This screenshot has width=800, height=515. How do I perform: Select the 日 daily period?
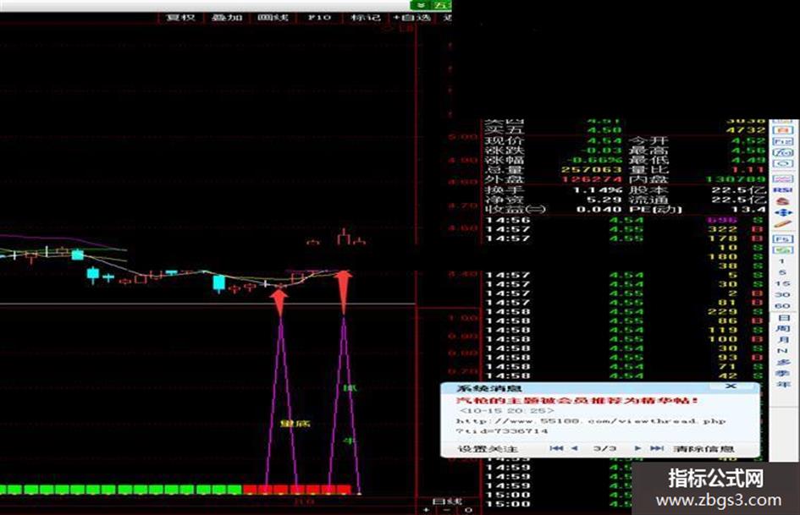coord(783,318)
